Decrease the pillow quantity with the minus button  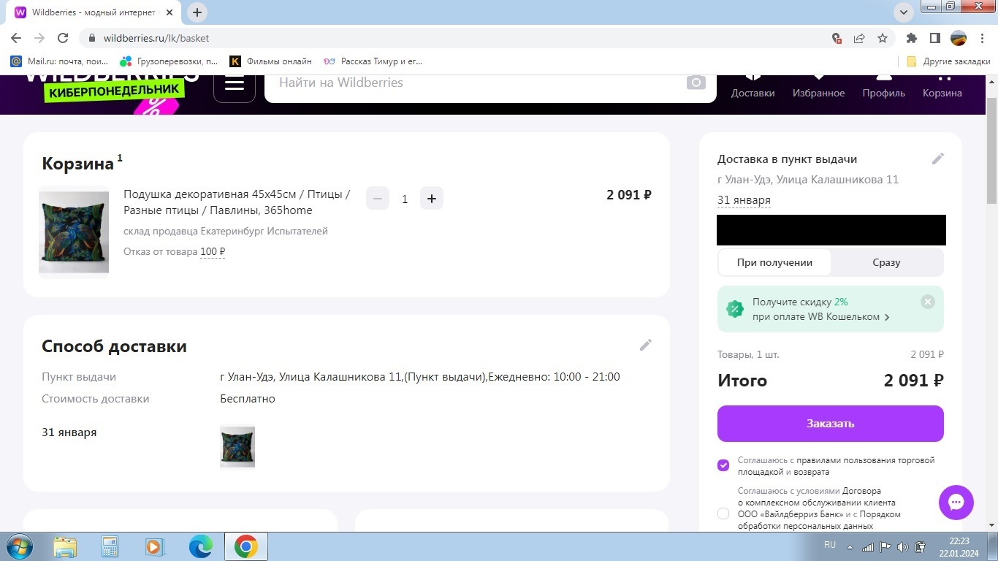click(378, 199)
